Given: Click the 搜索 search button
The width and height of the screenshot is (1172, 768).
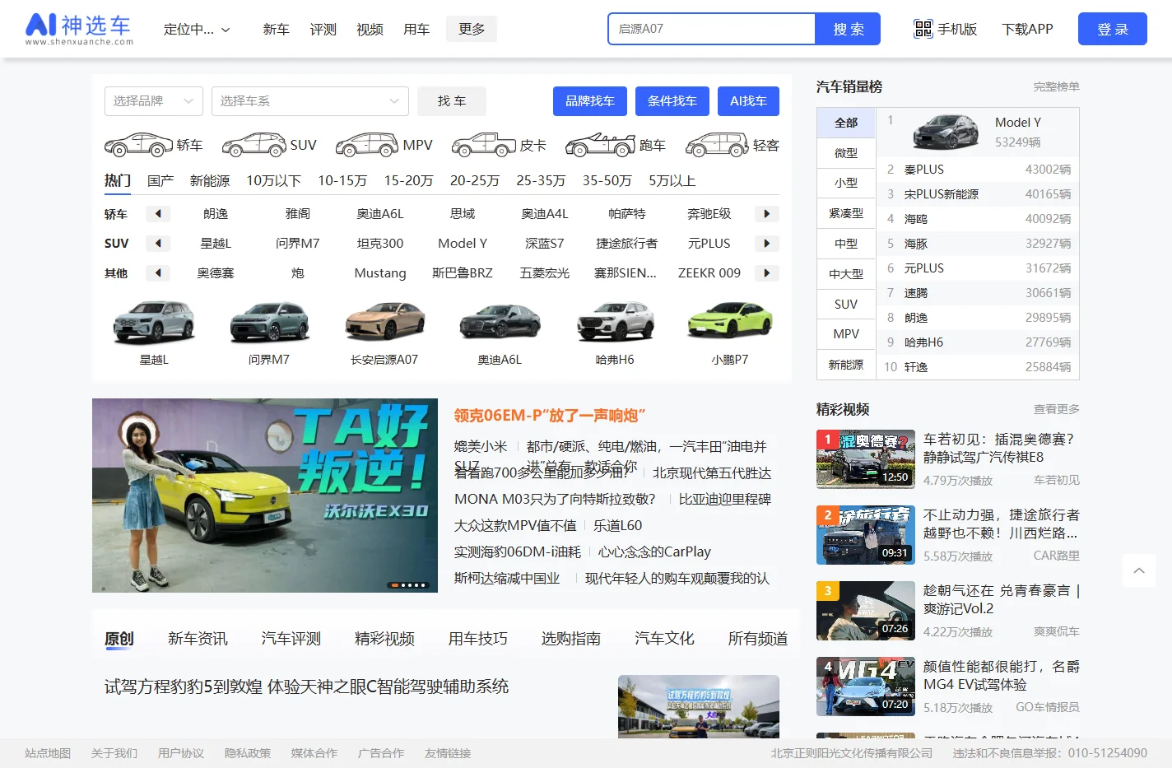Looking at the screenshot, I should (848, 29).
